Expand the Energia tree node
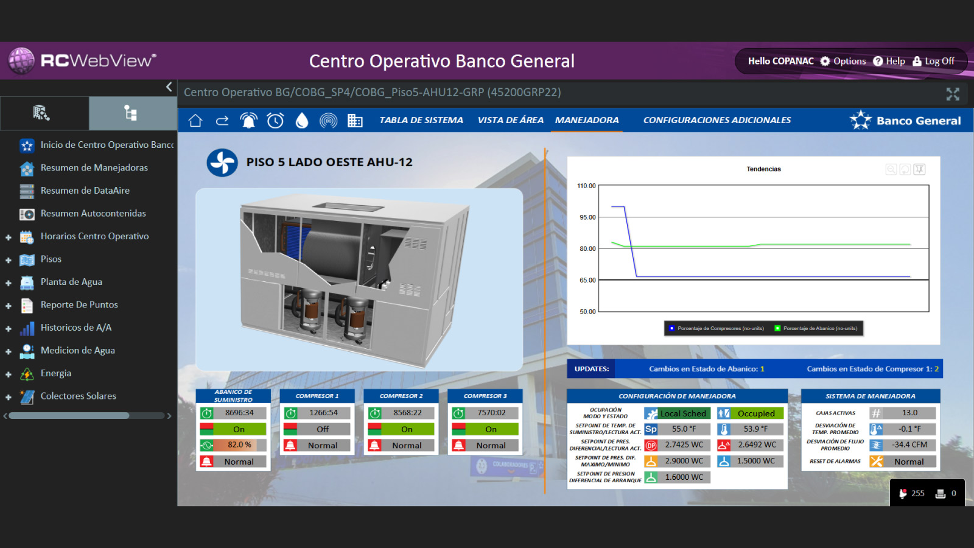The height and width of the screenshot is (548, 974). [9, 374]
